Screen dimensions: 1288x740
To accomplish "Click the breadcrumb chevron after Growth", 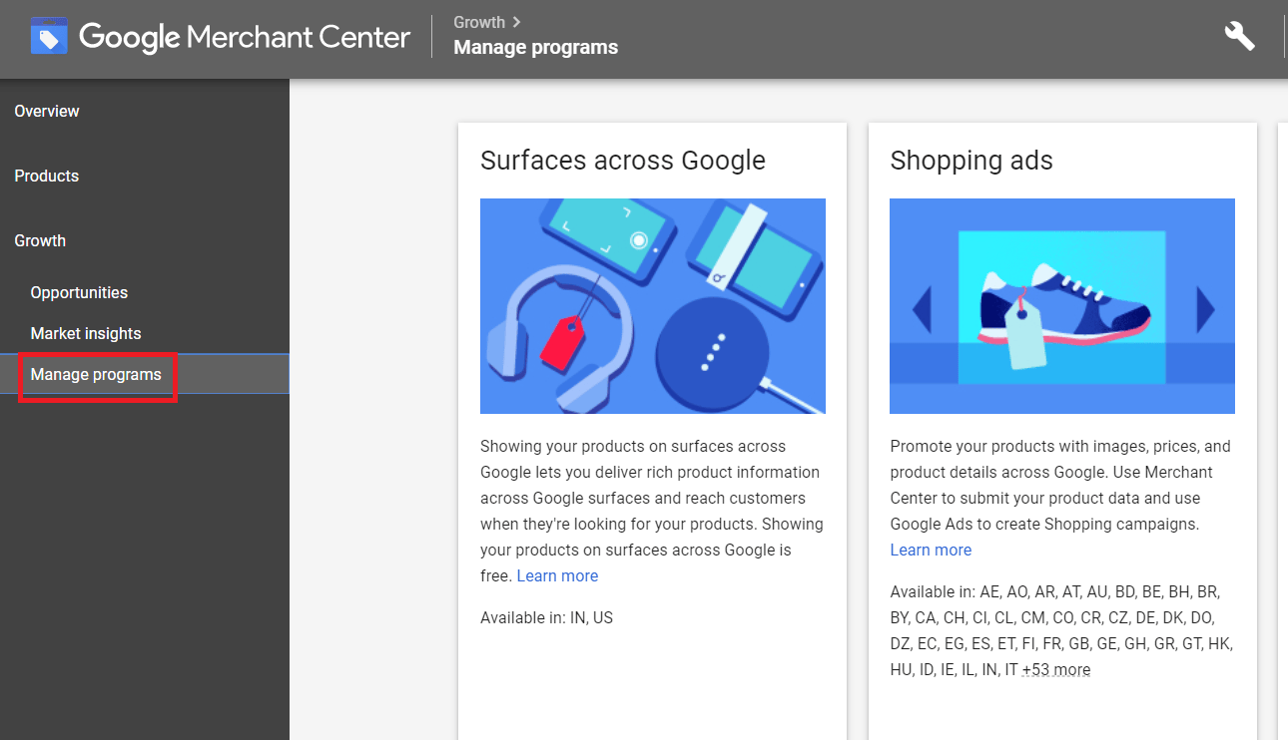I will pos(516,22).
